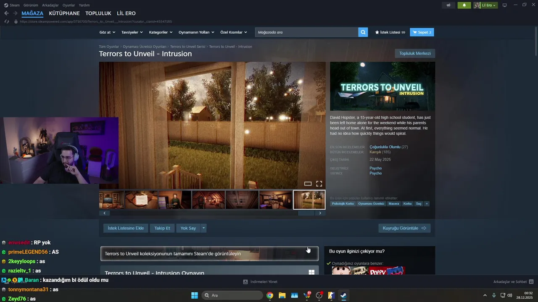Screen dimensions: 538x302
Task: Open the Topluluk Merkezi button
Action: pos(415,53)
